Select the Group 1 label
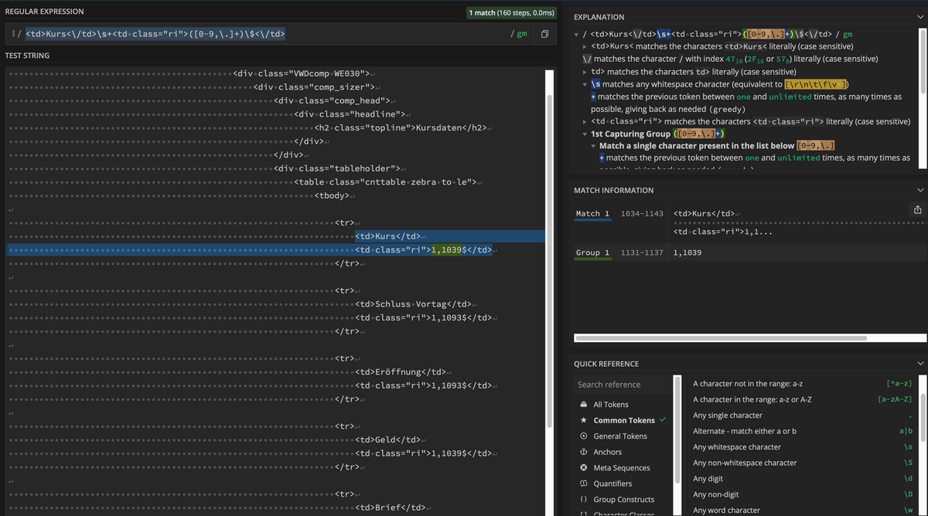The width and height of the screenshot is (928, 516). coord(592,253)
